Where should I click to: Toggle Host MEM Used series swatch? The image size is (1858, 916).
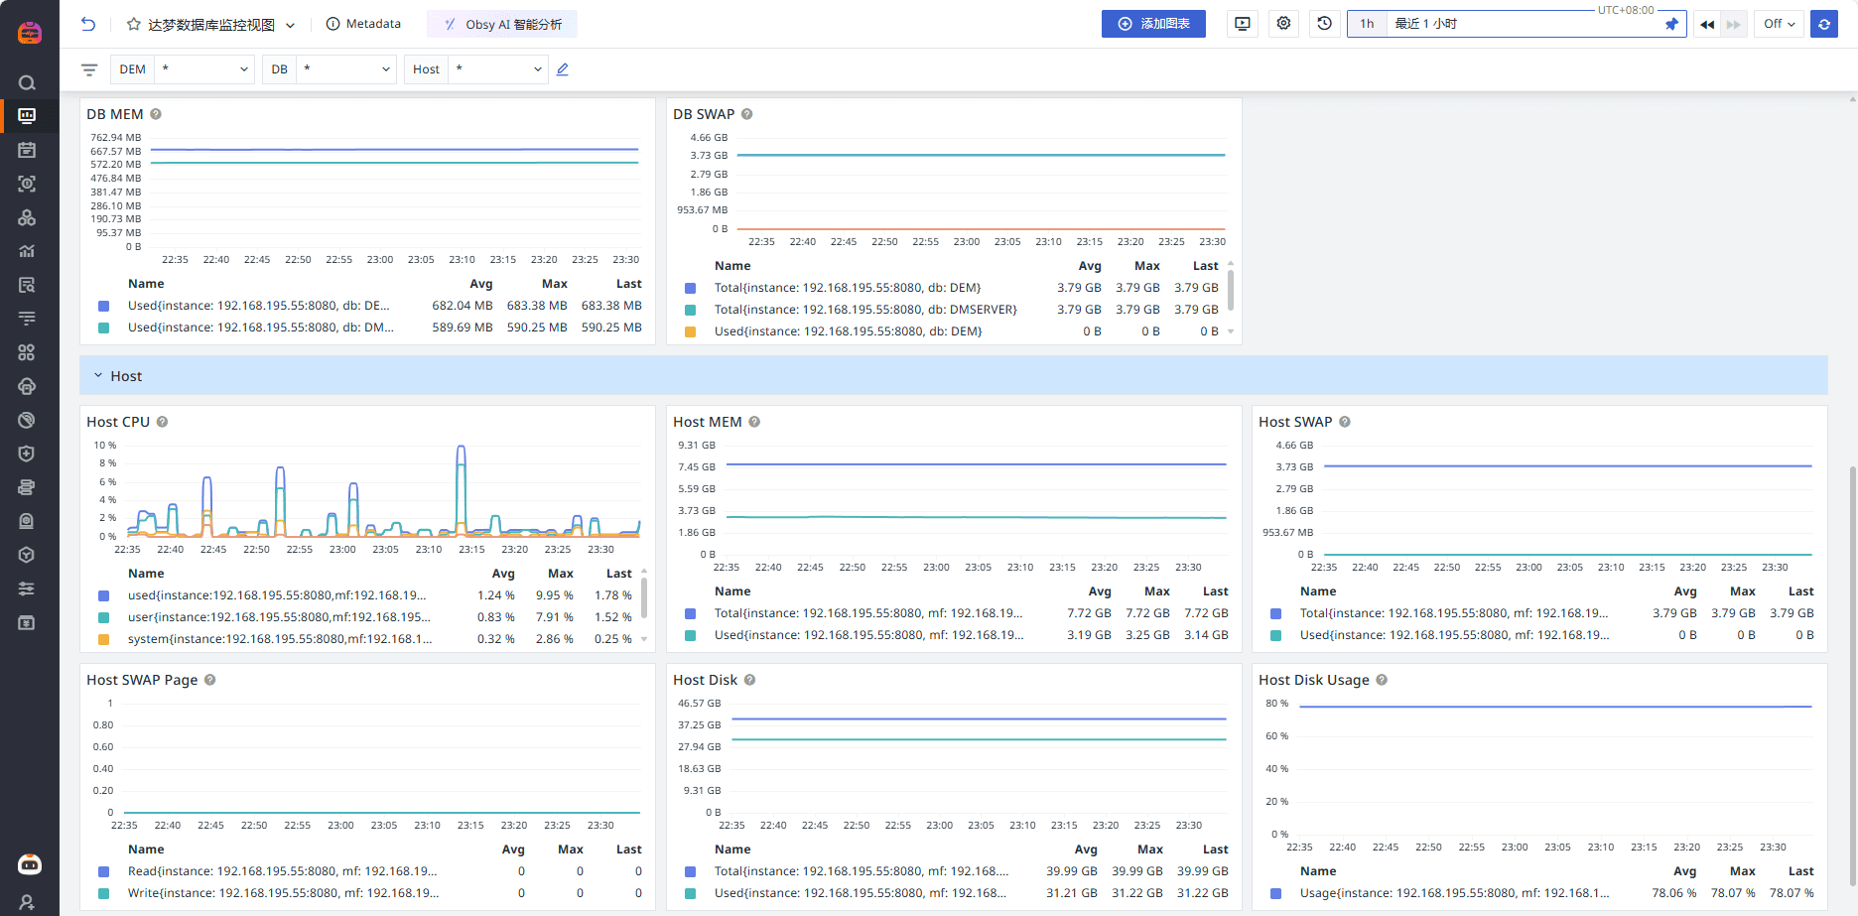(x=690, y=635)
